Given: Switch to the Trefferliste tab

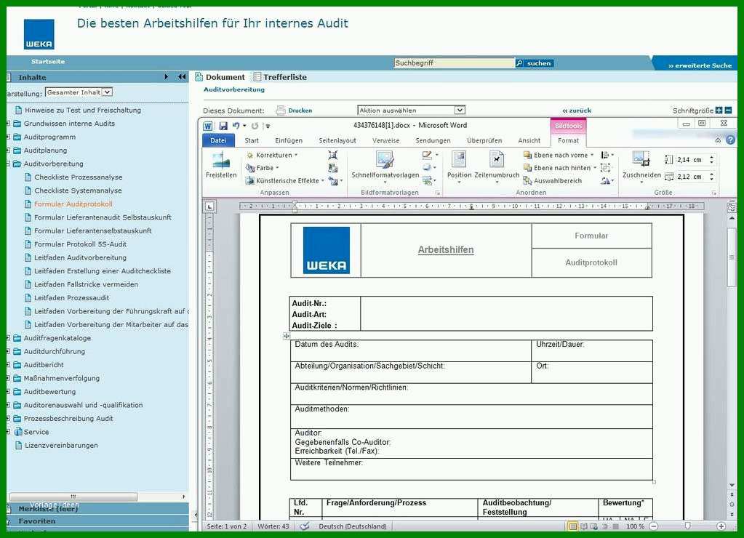Looking at the screenshot, I should pyautogui.click(x=280, y=77).
